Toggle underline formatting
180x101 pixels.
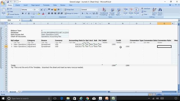29,13
